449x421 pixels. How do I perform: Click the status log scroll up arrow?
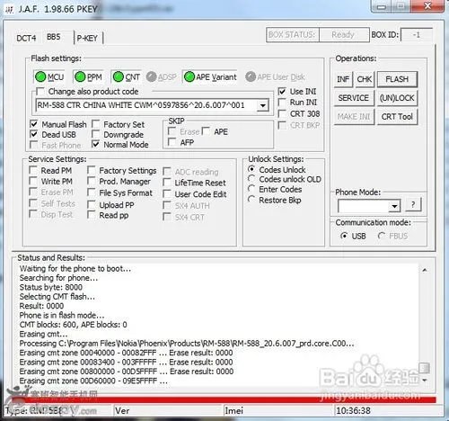425,270
